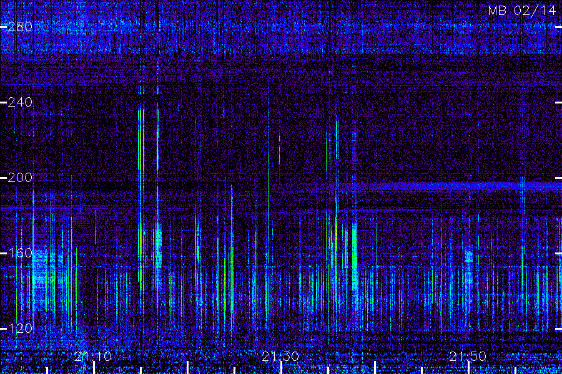Click the 160 frequency axis label

[20, 253]
